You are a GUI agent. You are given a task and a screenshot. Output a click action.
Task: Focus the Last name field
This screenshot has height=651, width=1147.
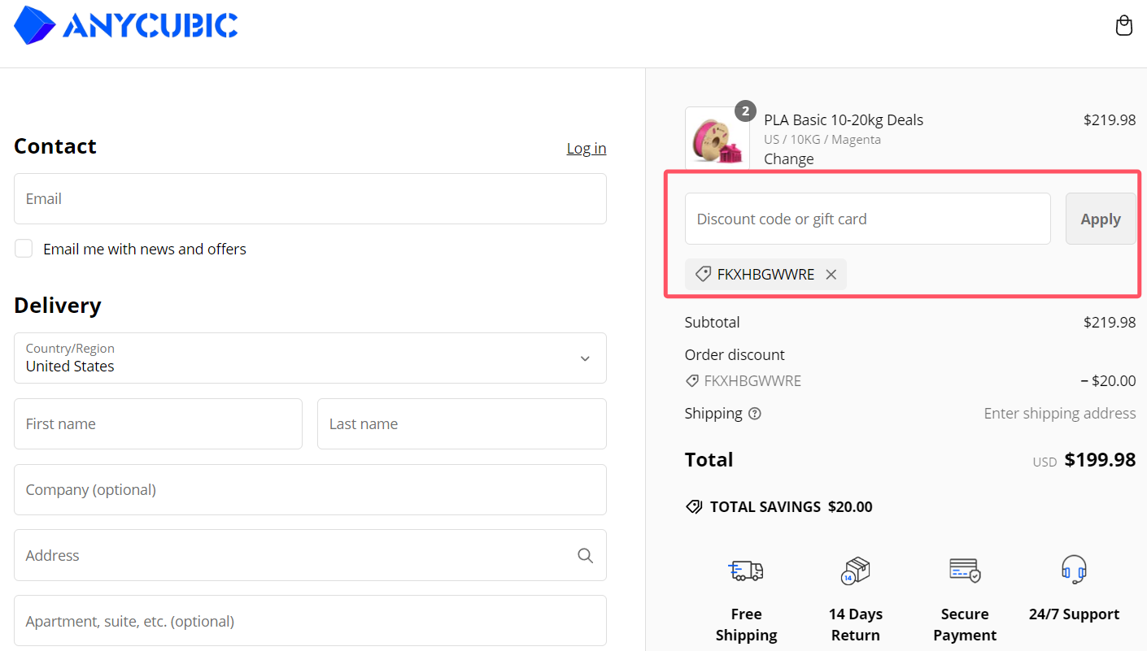pyautogui.click(x=462, y=423)
